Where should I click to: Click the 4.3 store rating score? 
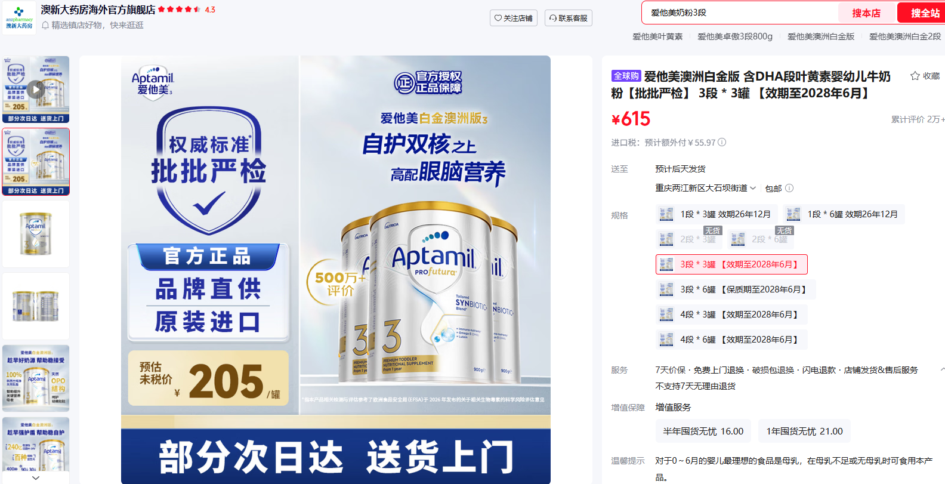(x=210, y=10)
